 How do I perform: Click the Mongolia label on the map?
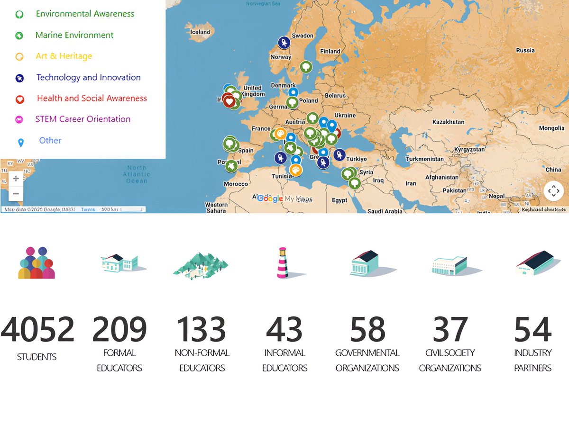point(551,128)
